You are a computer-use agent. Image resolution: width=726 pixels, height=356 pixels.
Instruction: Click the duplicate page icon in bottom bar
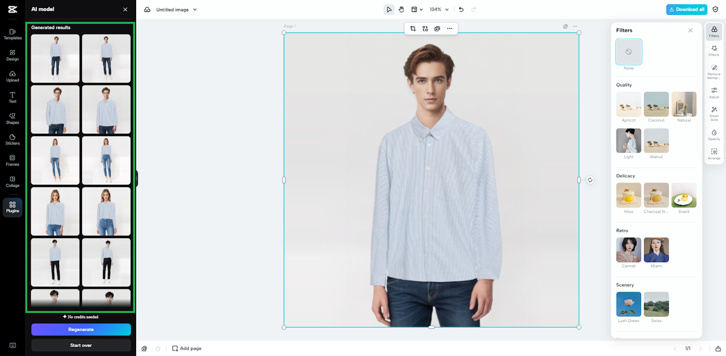(x=145, y=349)
